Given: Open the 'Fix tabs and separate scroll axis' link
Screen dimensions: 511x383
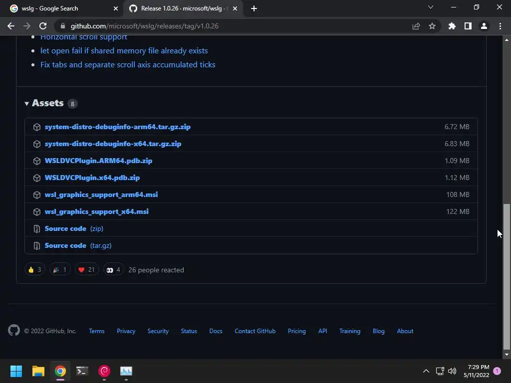Looking at the screenshot, I should point(128,64).
